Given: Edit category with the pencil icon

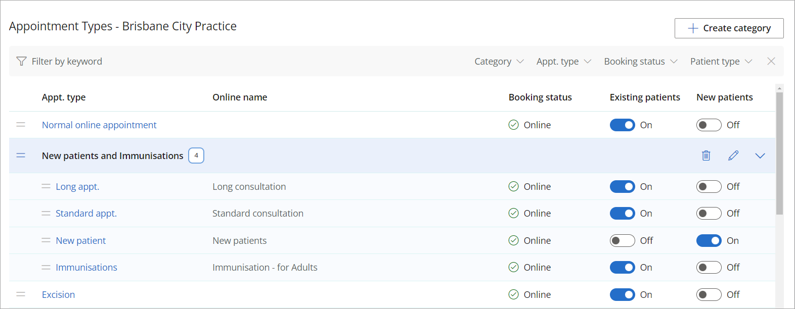Looking at the screenshot, I should (733, 156).
